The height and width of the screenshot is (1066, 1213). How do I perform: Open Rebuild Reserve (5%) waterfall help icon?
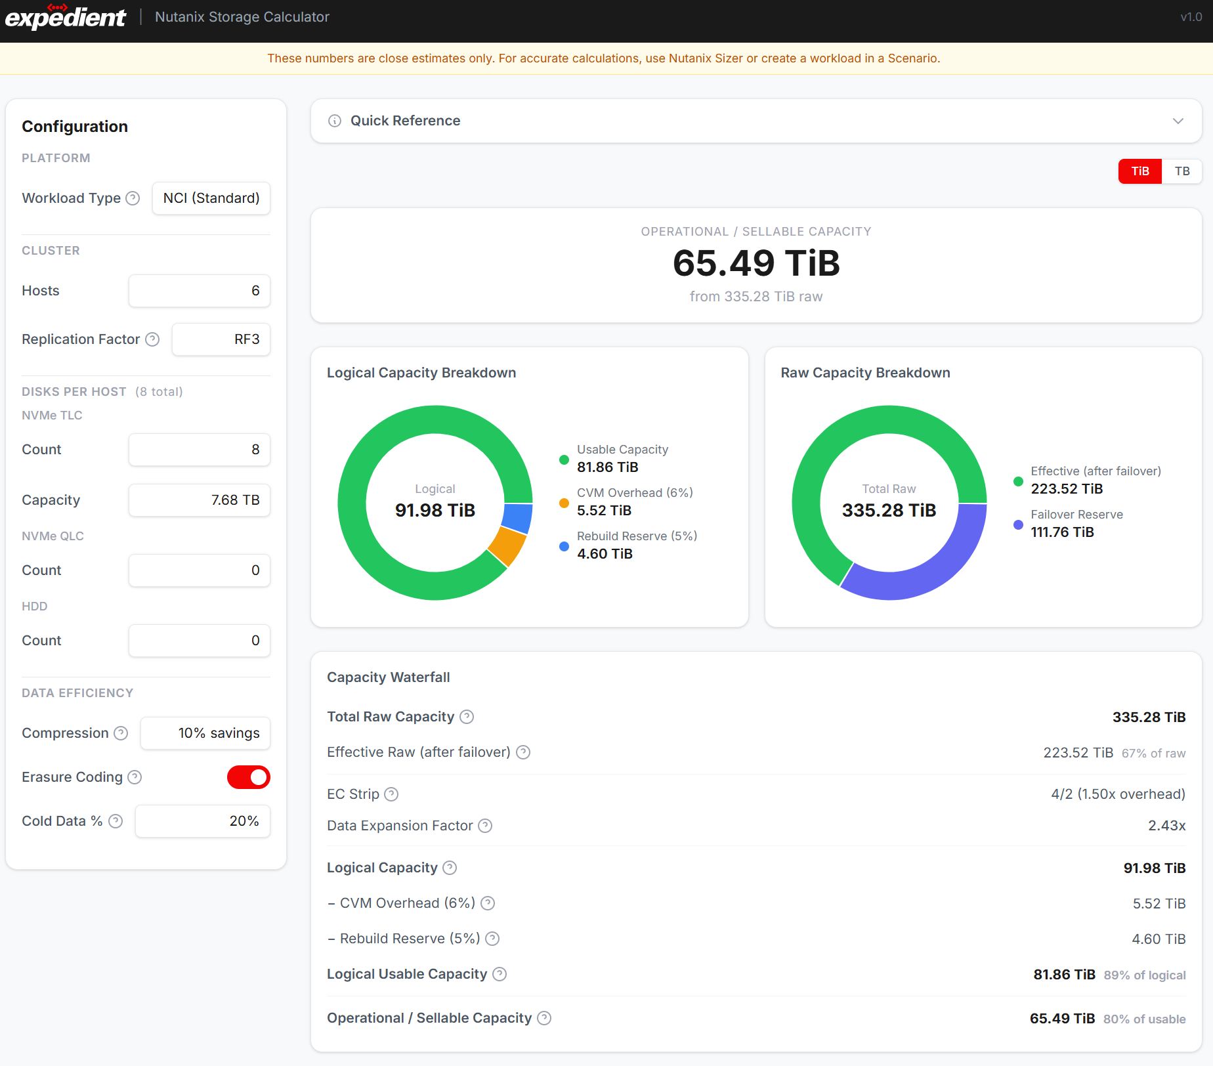click(x=492, y=939)
